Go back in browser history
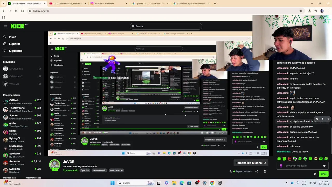This screenshot has width=332, height=187. tap(4, 11)
